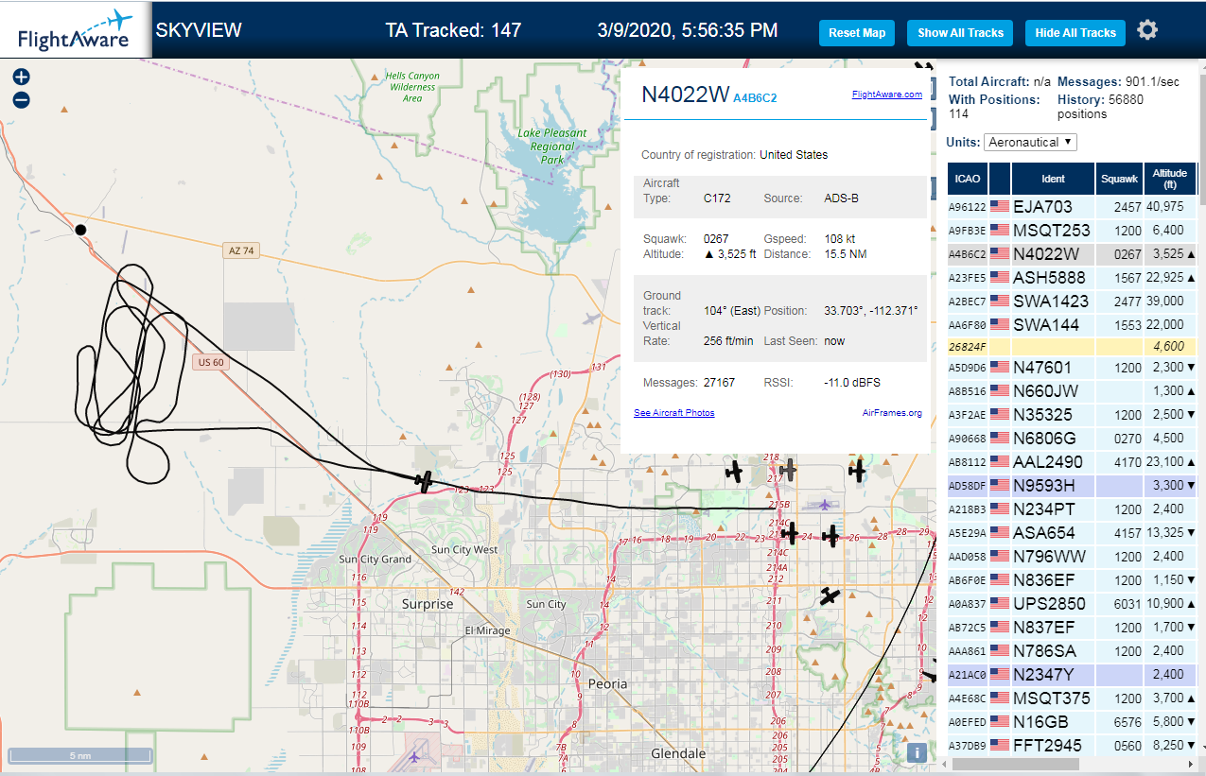Click the Sun City West label
The image size is (1206, 776).
coord(463,549)
